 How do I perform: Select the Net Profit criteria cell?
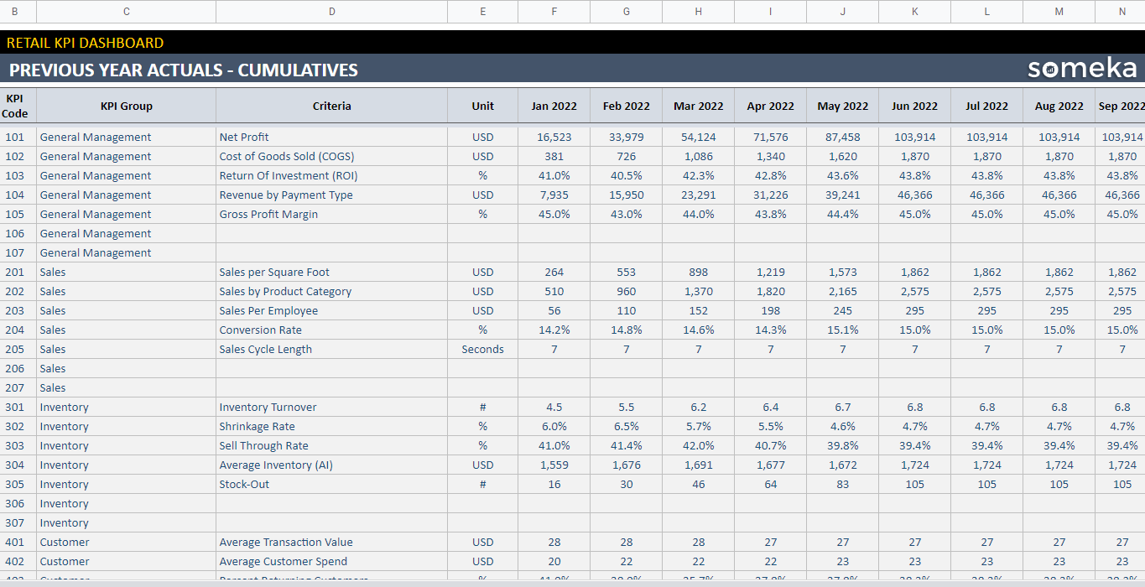[x=243, y=137]
